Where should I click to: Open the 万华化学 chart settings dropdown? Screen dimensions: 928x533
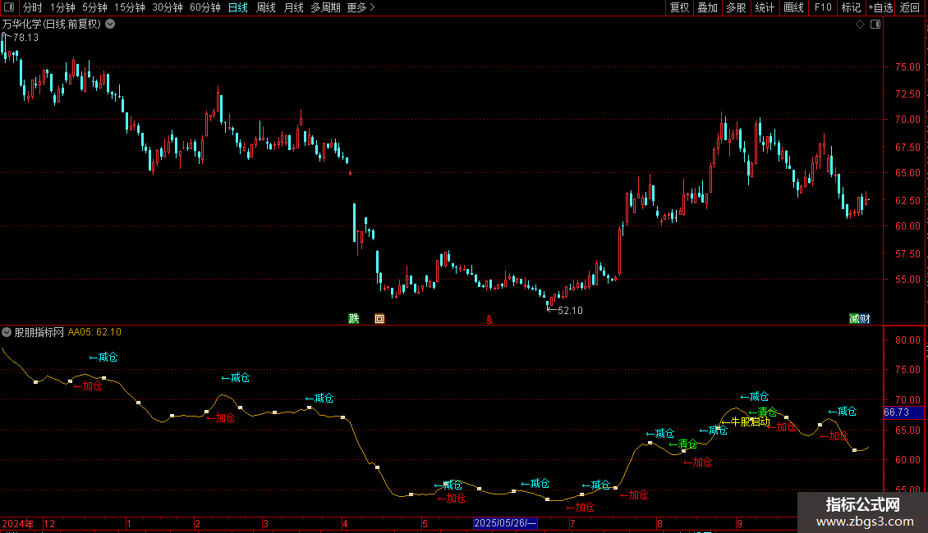click(110, 25)
